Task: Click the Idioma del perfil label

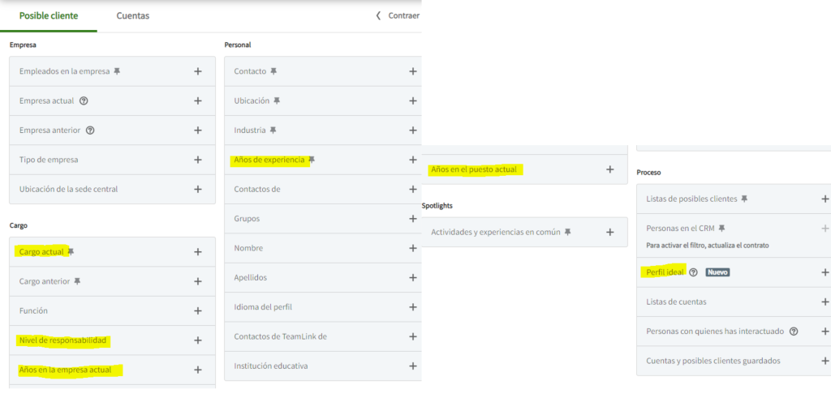Action: [x=264, y=307]
